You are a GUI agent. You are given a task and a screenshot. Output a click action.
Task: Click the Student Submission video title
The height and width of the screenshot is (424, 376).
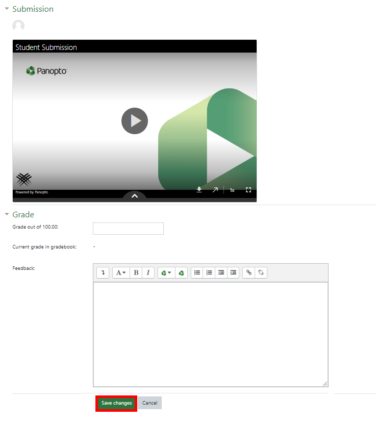pos(46,47)
